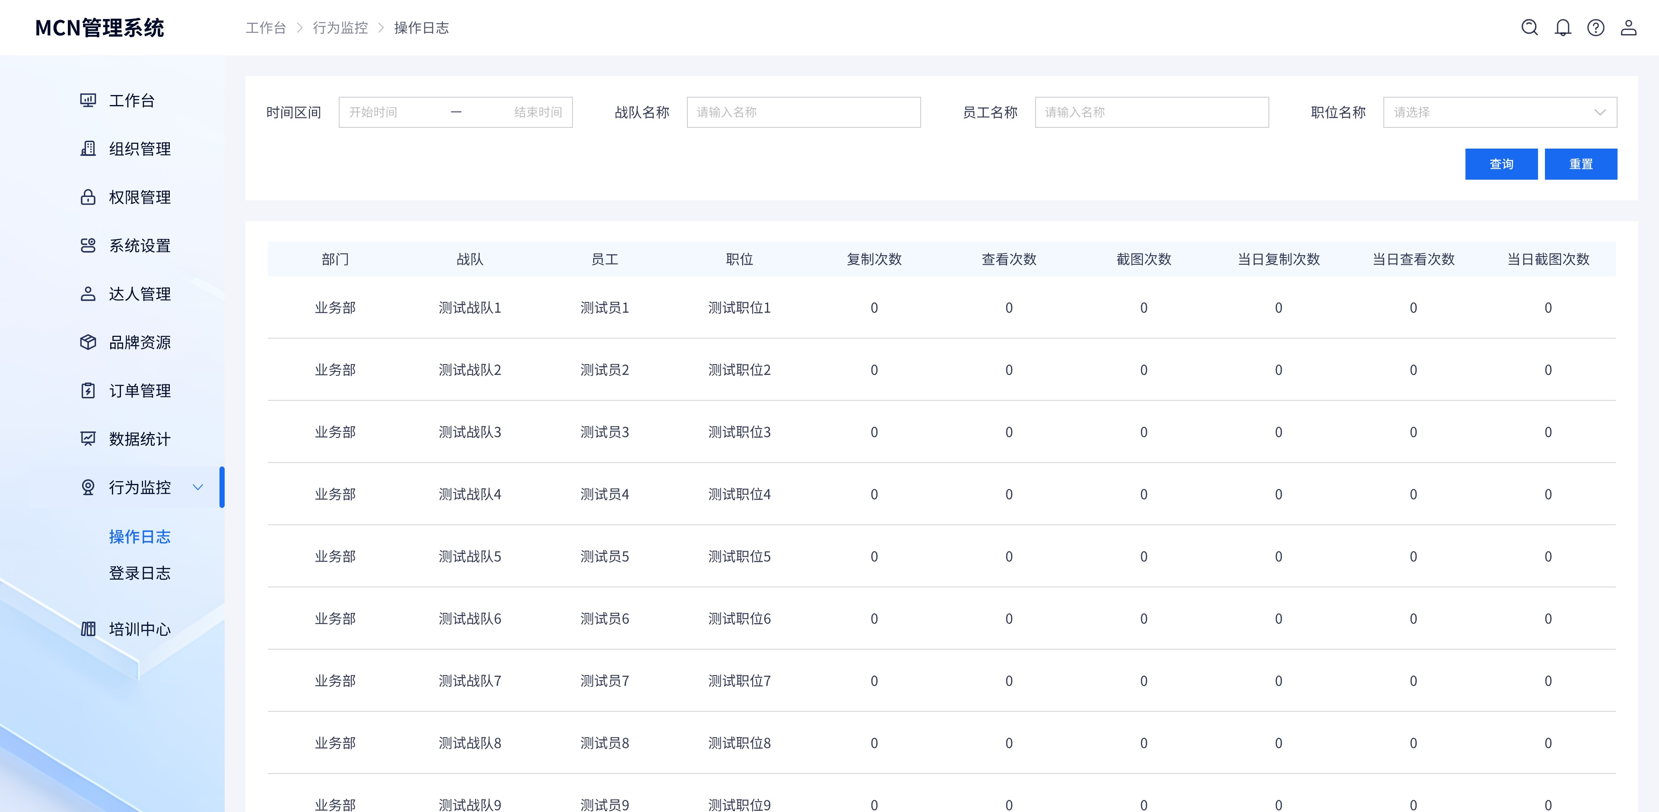Click the 权限管理 lock icon
Viewport: 1659px width, 812px height.
coord(88,197)
